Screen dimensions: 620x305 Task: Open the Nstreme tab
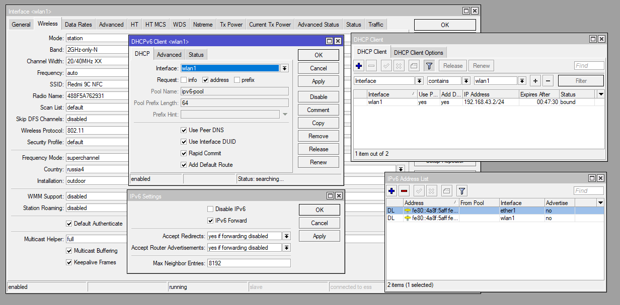(x=203, y=25)
